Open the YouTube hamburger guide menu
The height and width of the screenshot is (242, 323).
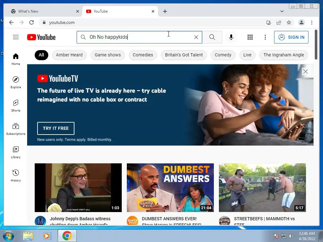tap(16, 37)
